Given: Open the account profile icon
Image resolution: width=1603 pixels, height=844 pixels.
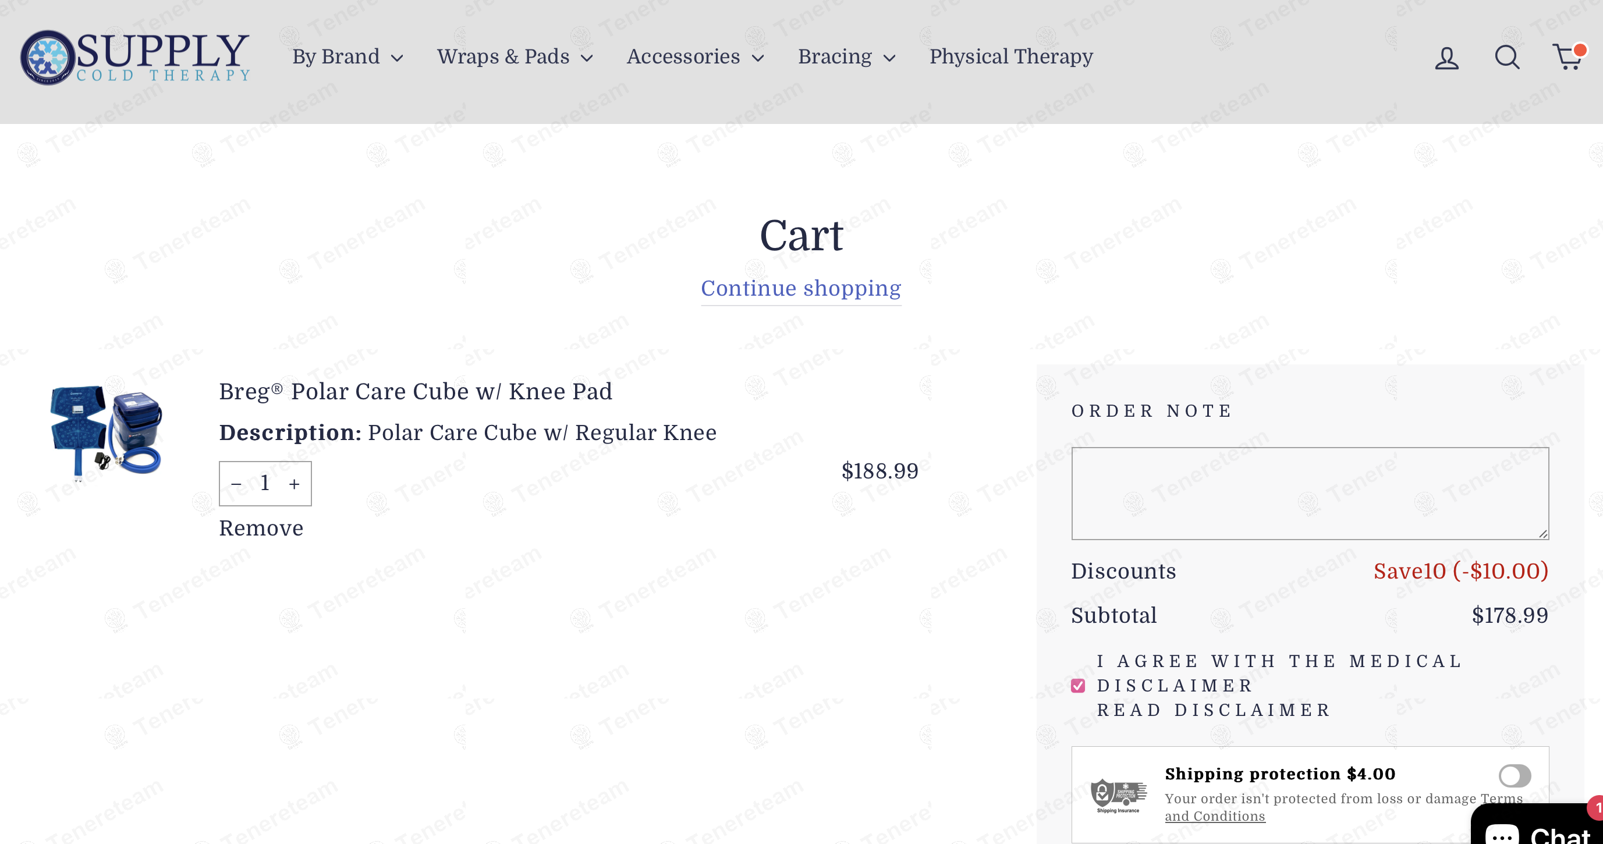Looking at the screenshot, I should (x=1446, y=58).
